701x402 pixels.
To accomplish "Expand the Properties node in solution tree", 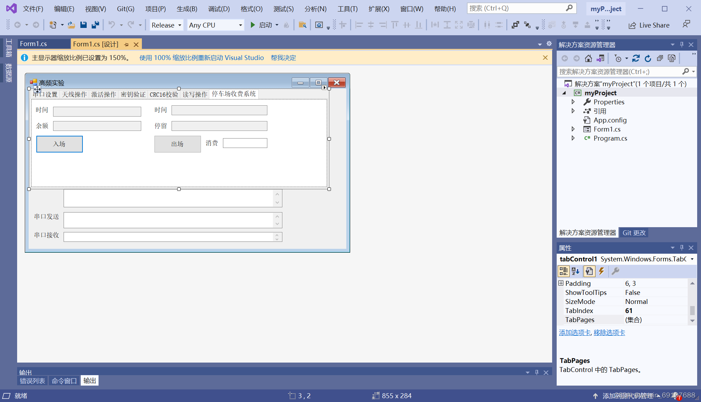I will (x=573, y=102).
